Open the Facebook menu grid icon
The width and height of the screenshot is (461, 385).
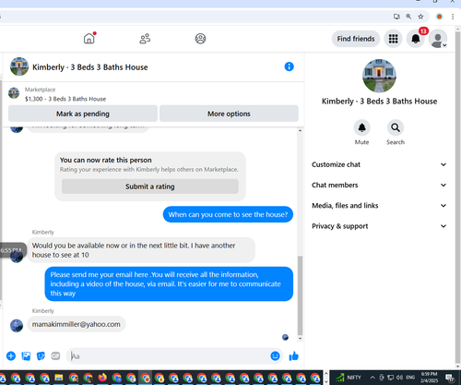coord(393,39)
